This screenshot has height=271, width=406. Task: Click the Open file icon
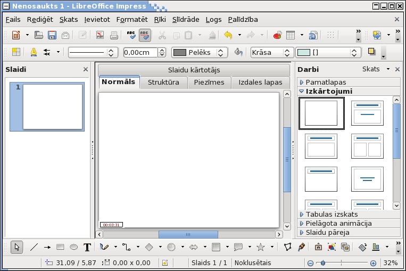click(39, 35)
